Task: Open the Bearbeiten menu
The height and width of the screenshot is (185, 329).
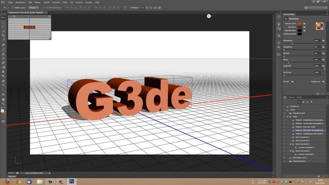Action: [x=21, y=2]
